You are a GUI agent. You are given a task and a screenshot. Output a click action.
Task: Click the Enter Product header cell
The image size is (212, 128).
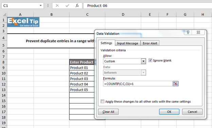point(82,62)
